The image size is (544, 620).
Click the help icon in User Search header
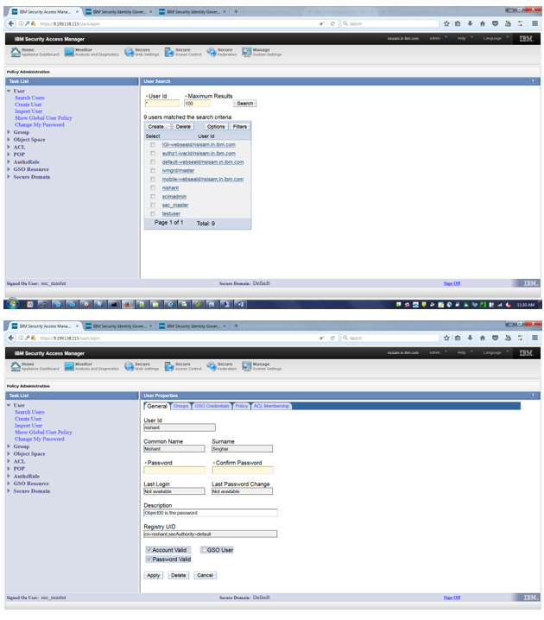click(533, 81)
